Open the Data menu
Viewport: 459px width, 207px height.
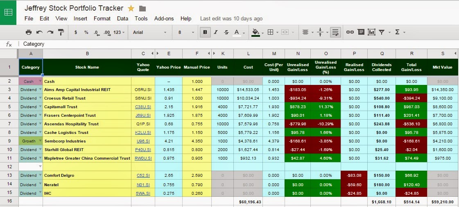click(122, 18)
